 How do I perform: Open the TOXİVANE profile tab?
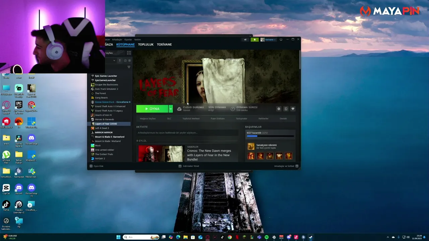164,45
